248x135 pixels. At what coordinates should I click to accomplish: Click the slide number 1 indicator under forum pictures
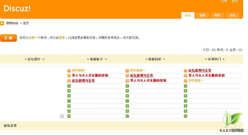pyautogui.click(x=62, y=116)
